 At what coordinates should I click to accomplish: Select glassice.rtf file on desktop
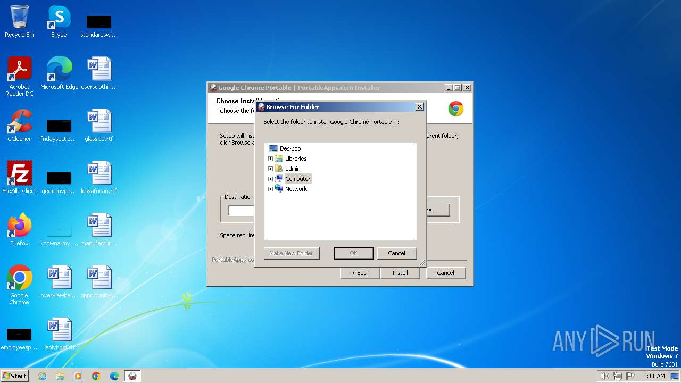tap(99, 126)
